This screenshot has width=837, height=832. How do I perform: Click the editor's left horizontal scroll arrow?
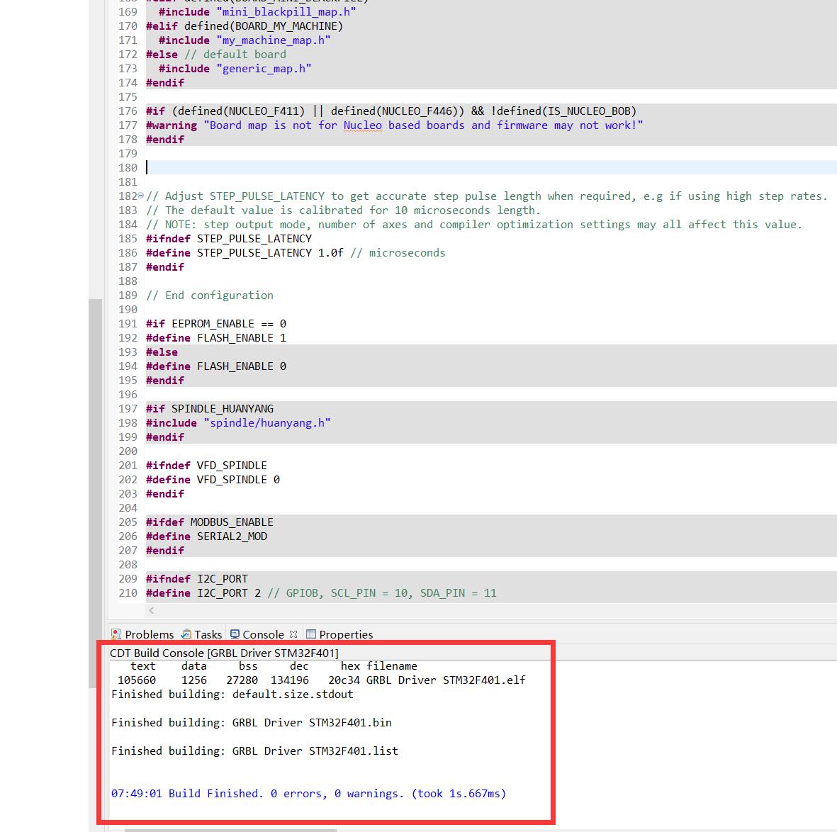click(152, 610)
